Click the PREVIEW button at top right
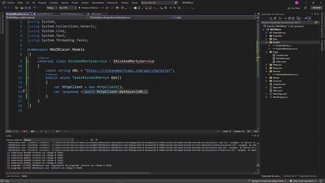Viewport: 325px width, 183px height. click(316, 8)
